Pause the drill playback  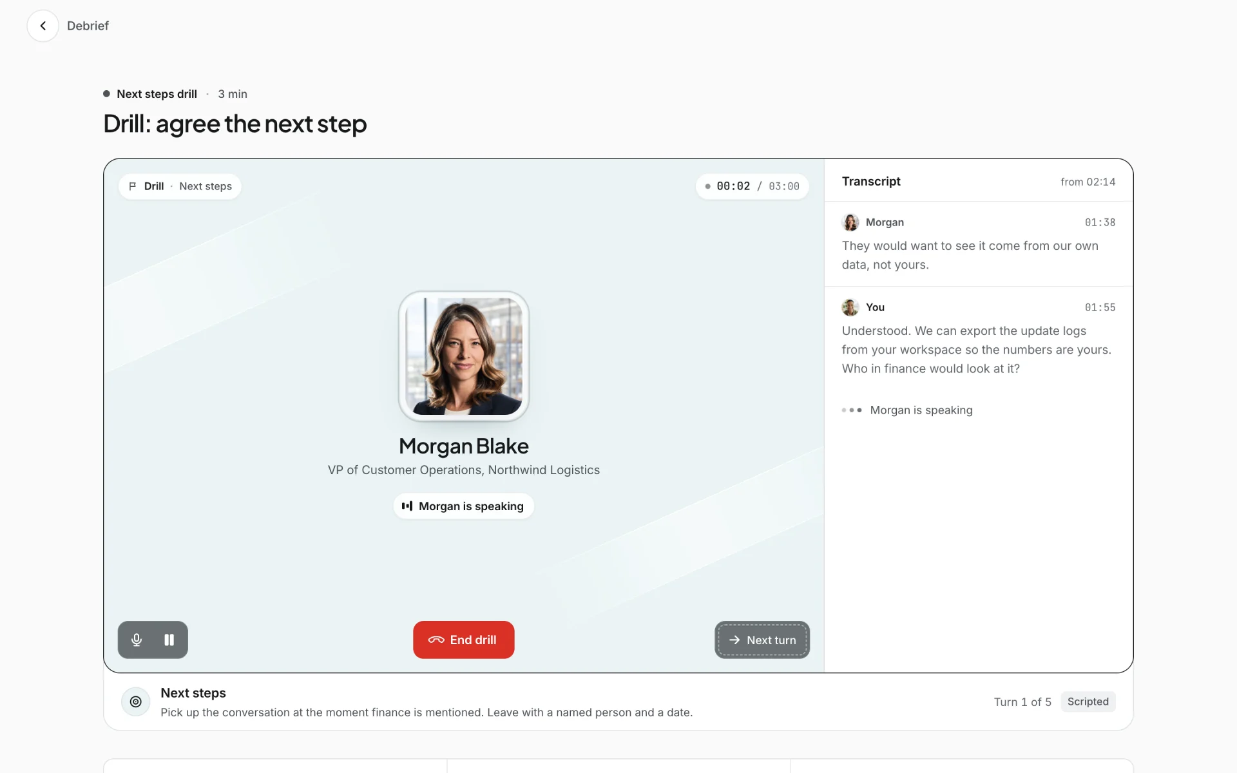coord(169,640)
